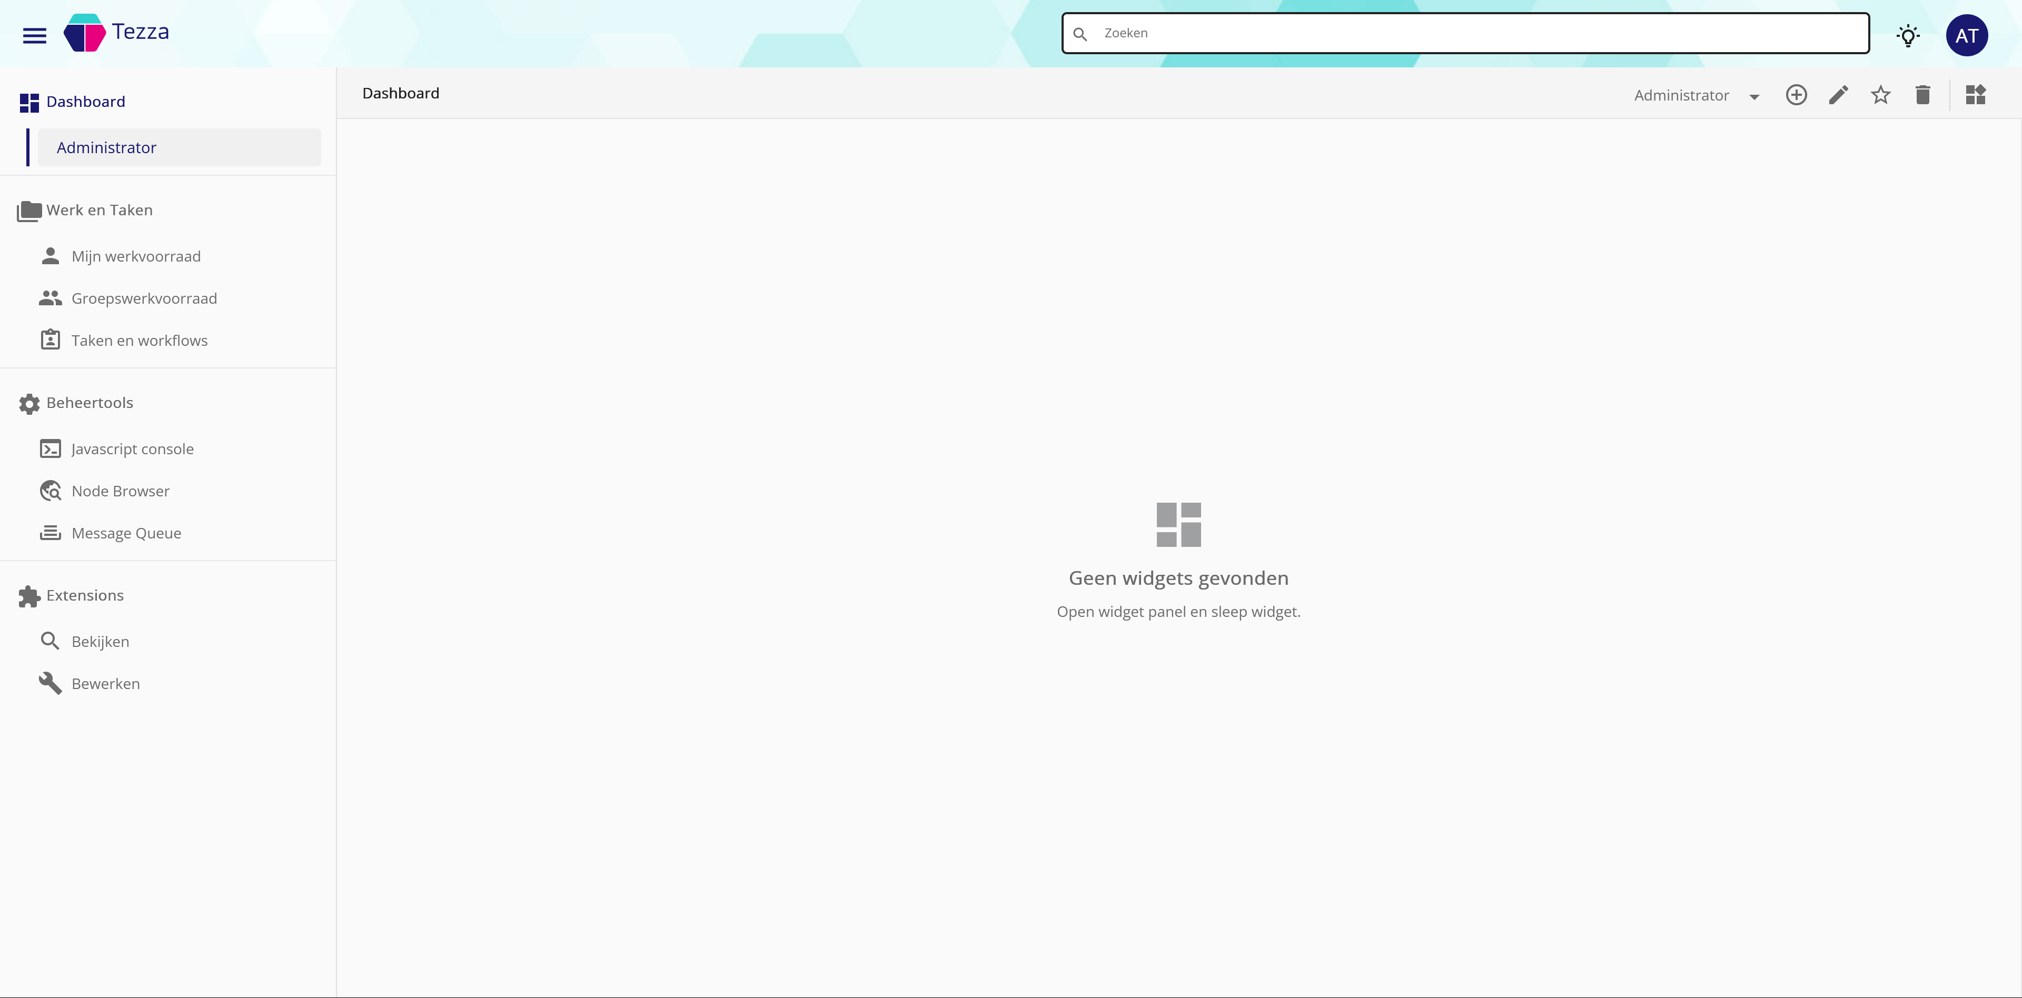2022x998 pixels.
Task: Click the Javascript console terminal icon
Action: [x=50, y=449]
